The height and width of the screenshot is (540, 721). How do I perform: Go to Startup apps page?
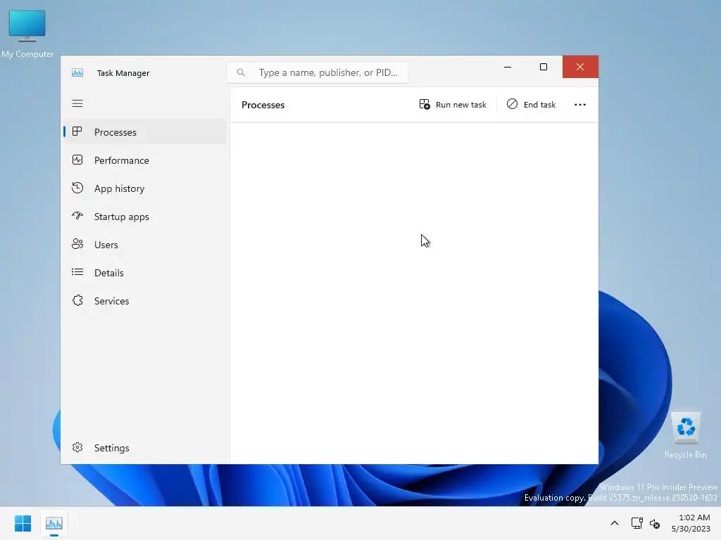click(x=145, y=217)
